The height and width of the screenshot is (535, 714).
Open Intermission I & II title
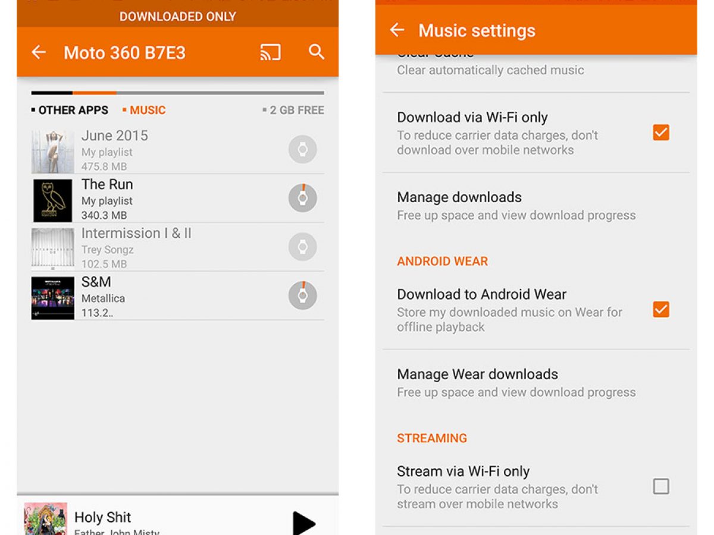coord(136,233)
